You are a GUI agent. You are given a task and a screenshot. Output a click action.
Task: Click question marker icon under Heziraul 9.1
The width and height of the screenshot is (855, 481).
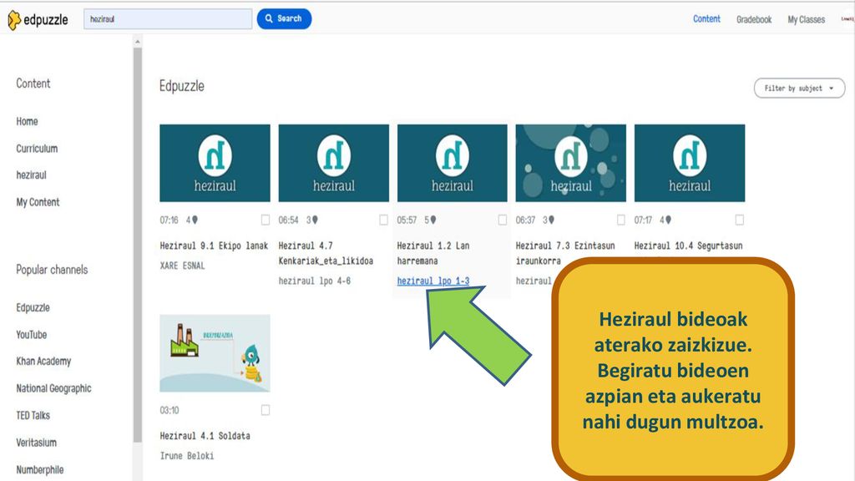(195, 220)
